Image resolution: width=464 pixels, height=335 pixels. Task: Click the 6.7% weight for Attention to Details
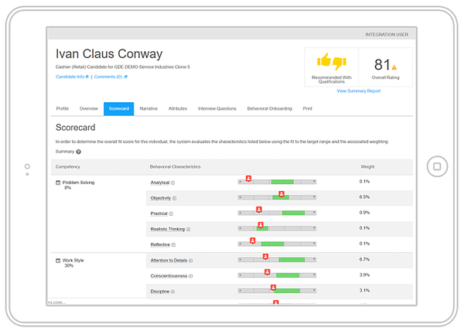[364, 259]
